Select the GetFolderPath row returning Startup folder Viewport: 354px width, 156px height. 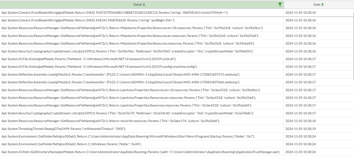pyautogui.click(x=128, y=136)
